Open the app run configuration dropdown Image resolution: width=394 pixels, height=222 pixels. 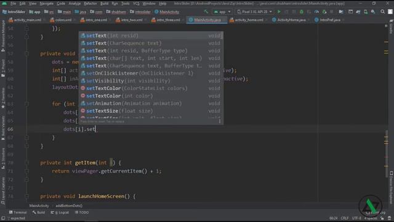click(222, 12)
